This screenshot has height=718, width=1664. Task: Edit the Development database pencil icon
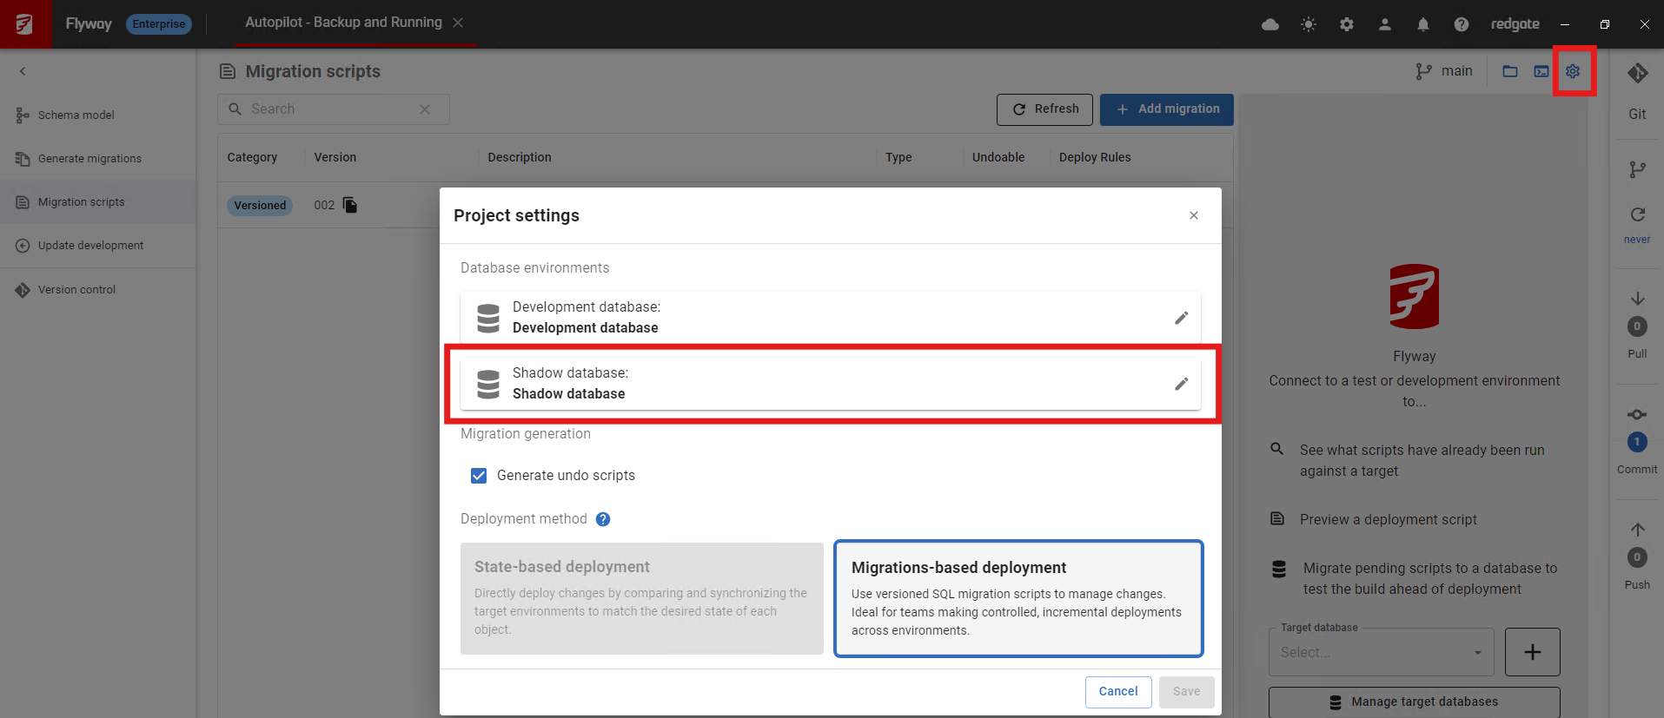1181,318
